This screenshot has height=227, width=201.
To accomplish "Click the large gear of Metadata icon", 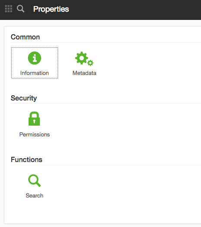I will [81, 58].
